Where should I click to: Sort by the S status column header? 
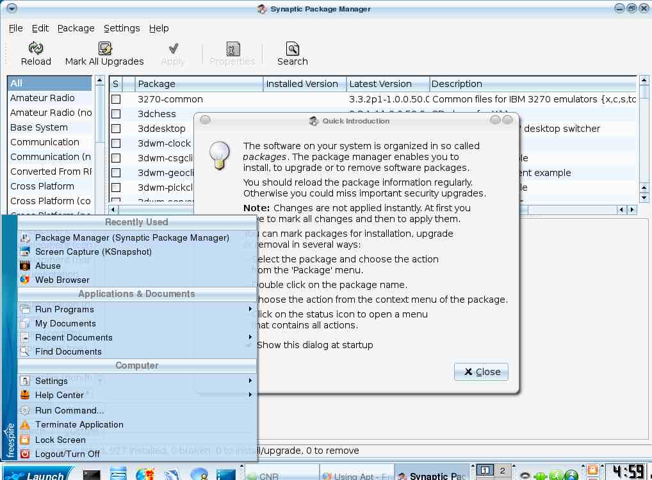115,84
